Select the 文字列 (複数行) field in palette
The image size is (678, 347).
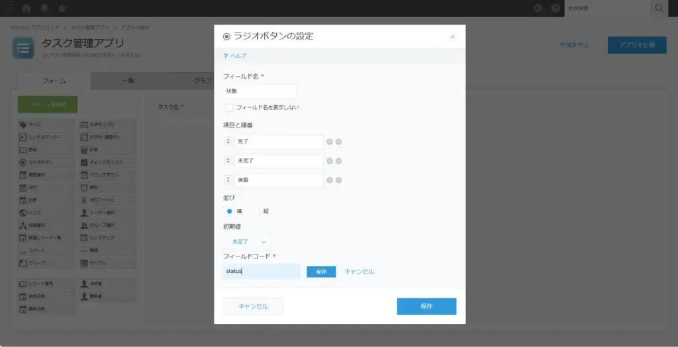tap(108, 137)
